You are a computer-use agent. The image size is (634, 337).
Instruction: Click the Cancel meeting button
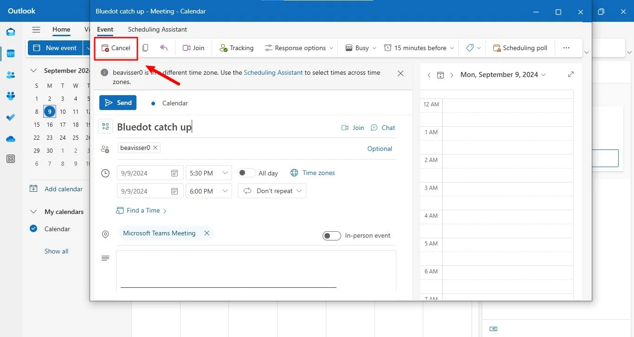(116, 48)
